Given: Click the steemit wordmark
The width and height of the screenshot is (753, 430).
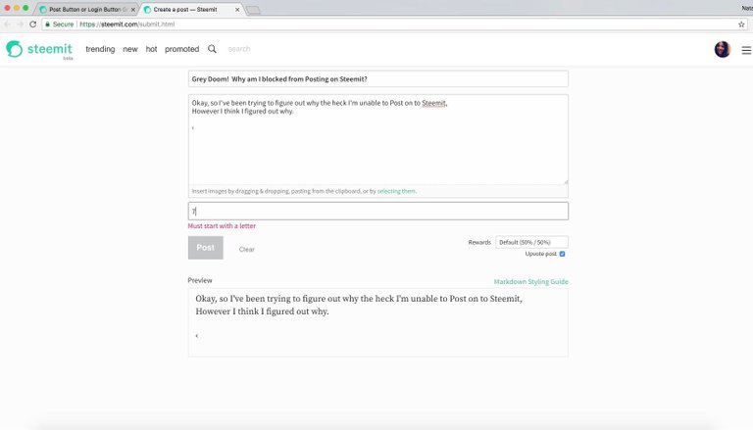Looking at the screenshot, I should 49,49.
